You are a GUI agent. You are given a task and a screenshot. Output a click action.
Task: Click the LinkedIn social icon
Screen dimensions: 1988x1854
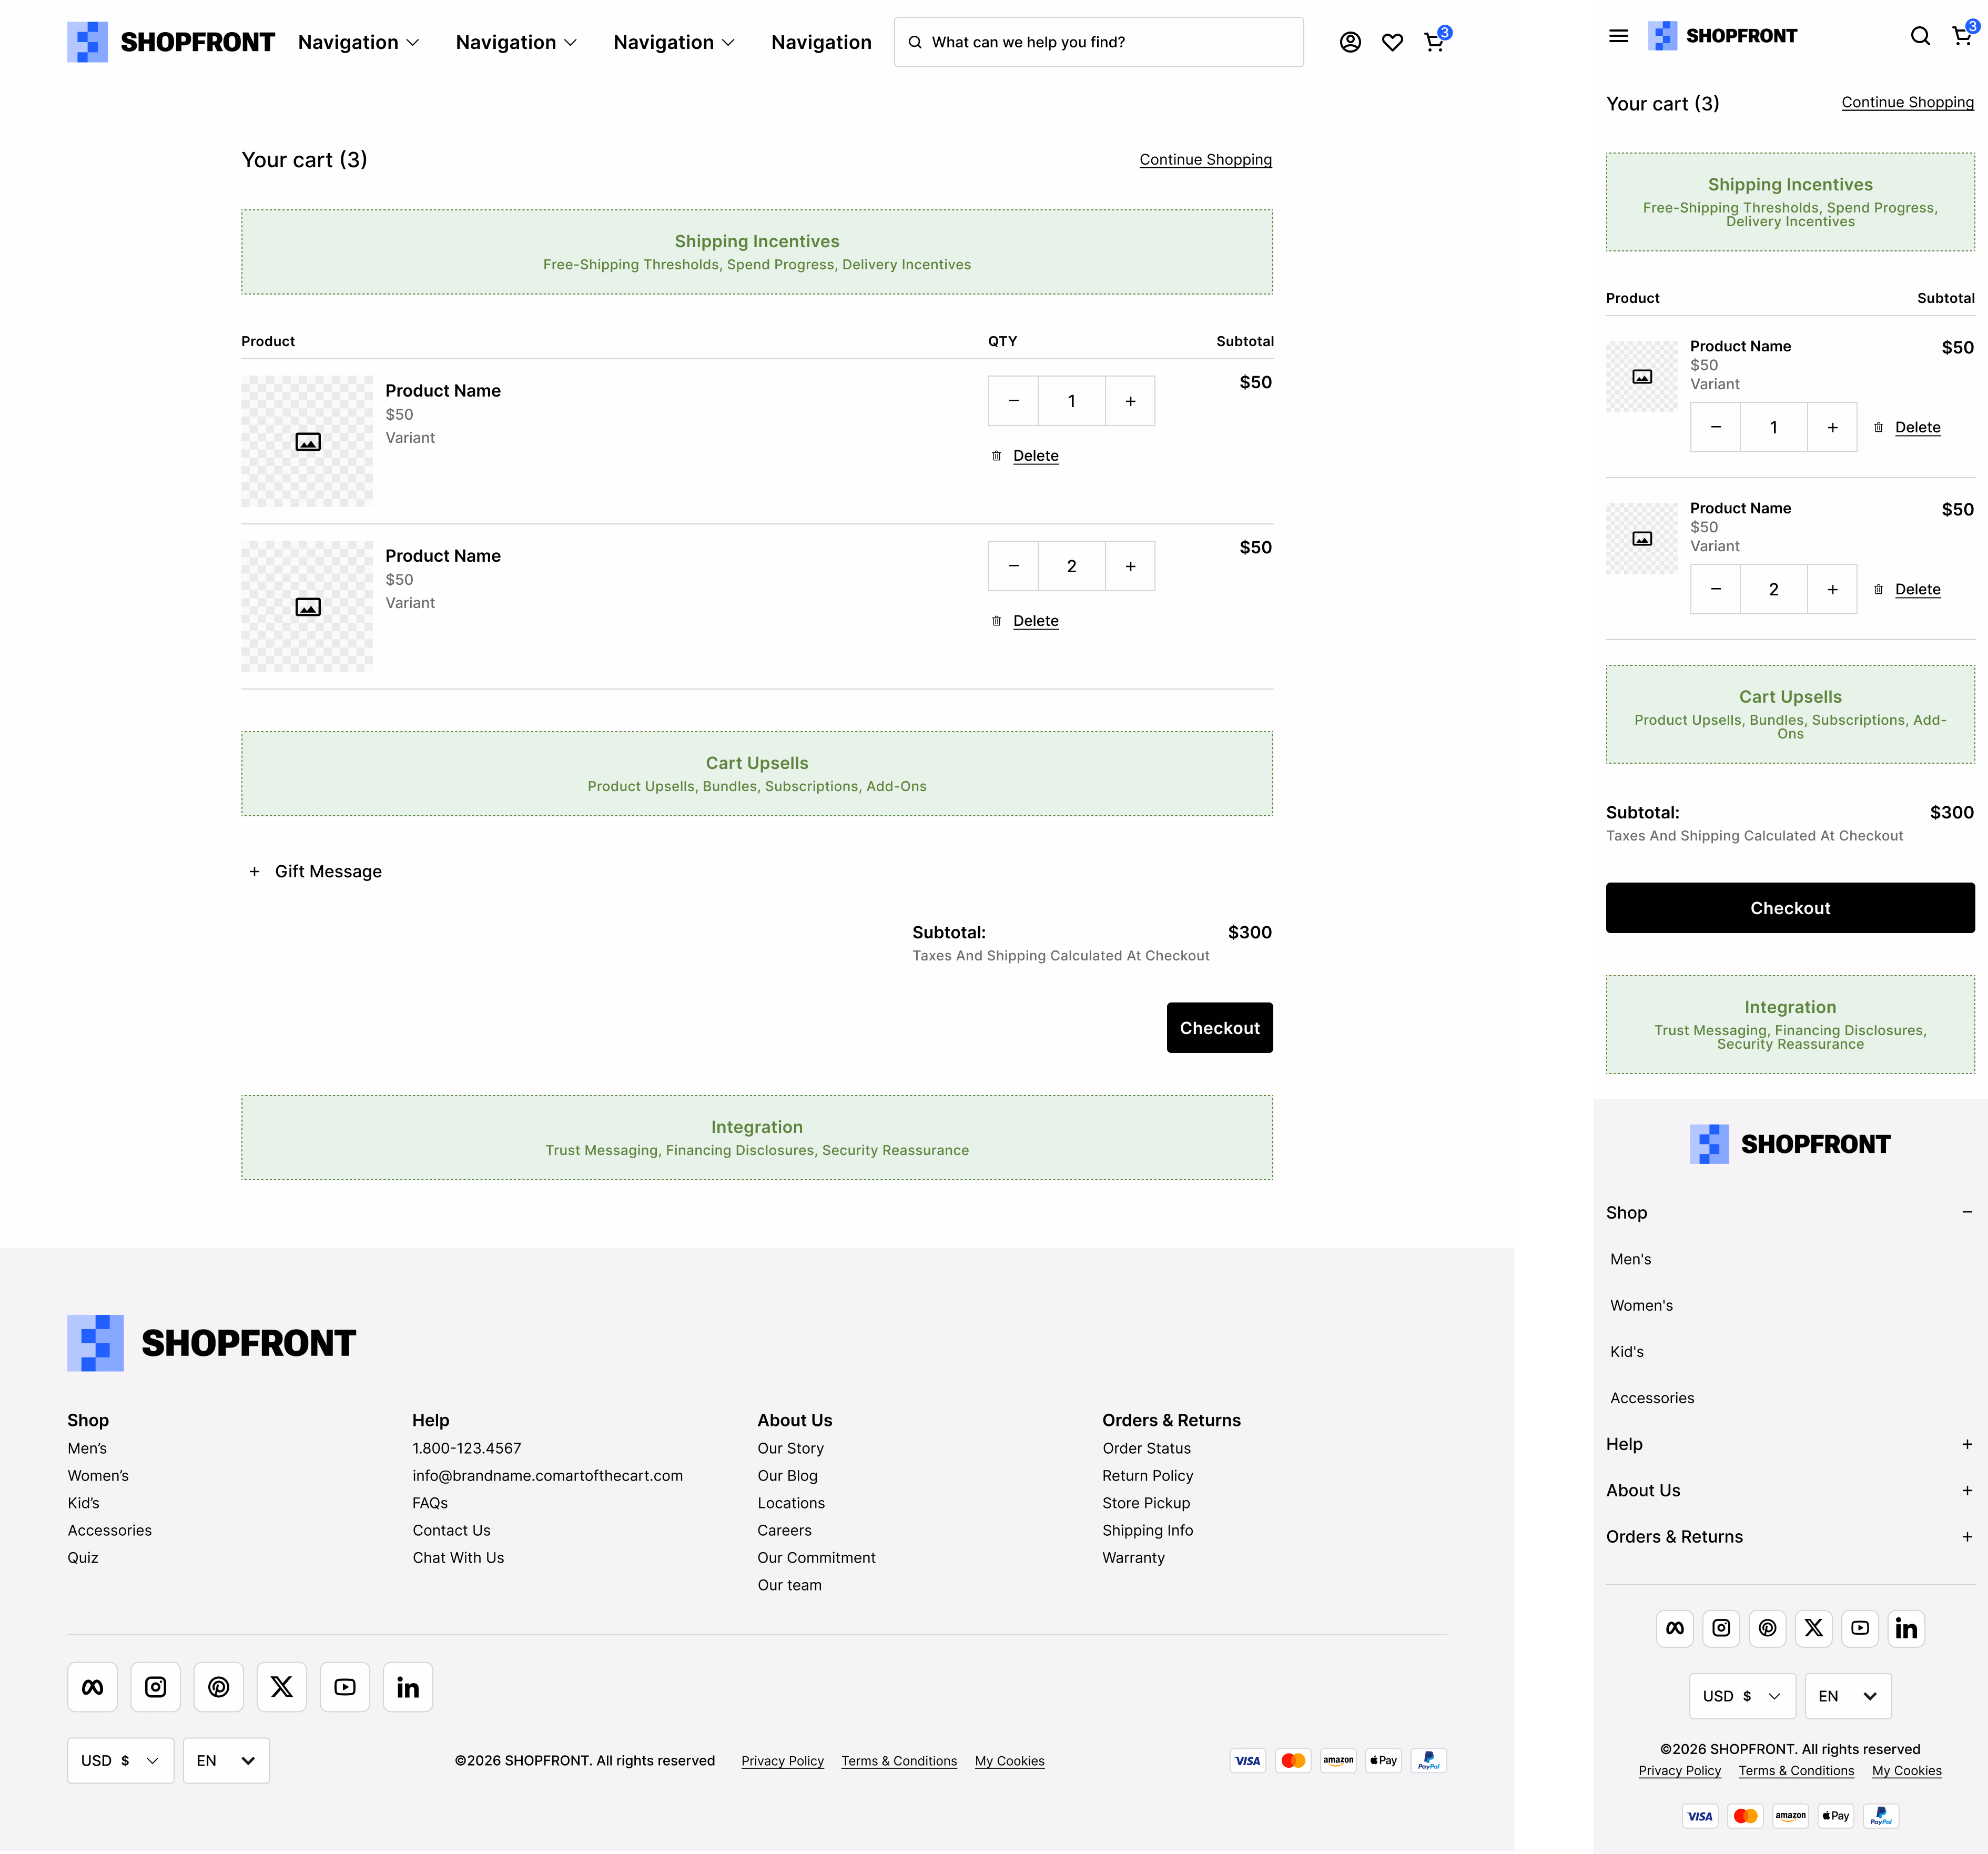coord(408,1687)
